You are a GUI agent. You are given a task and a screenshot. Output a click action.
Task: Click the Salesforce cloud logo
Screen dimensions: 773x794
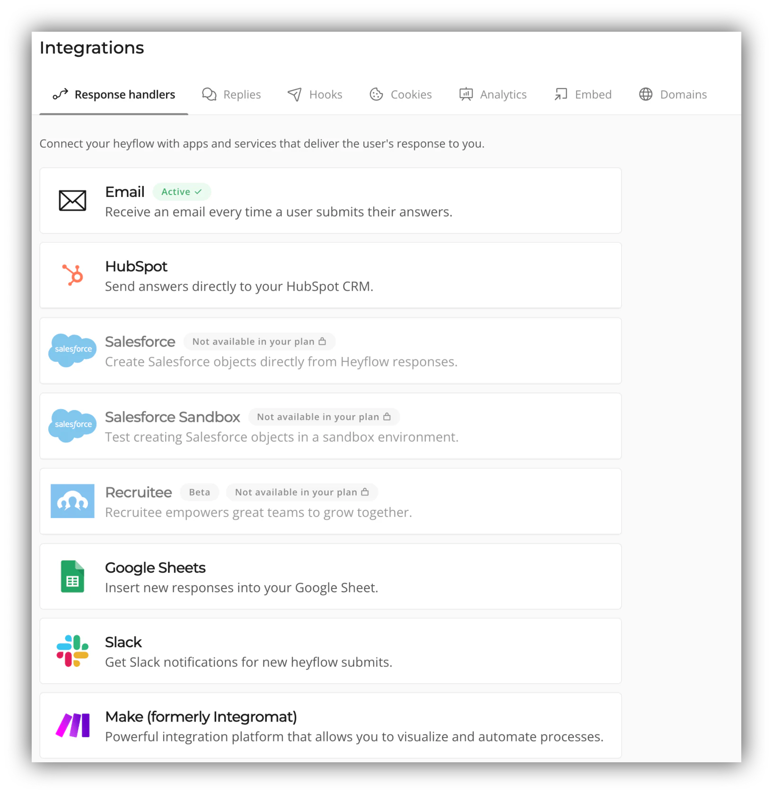point(72,350)
